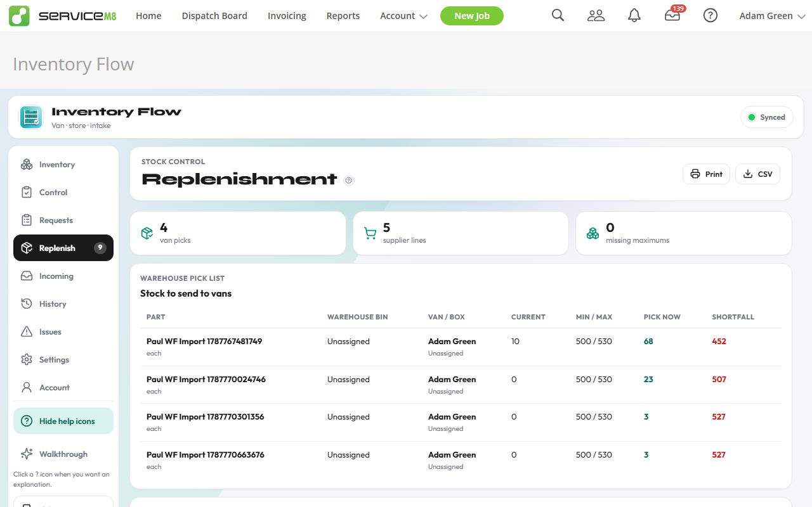812x507 pixels.
Task: Click the ServiceM8 logo
Action: (63, 16)
